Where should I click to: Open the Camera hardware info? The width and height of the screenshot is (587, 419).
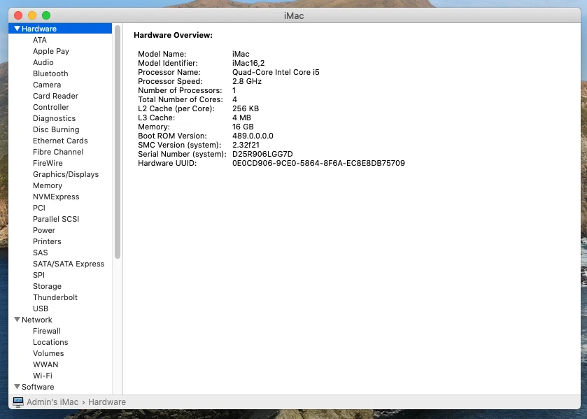47,85
